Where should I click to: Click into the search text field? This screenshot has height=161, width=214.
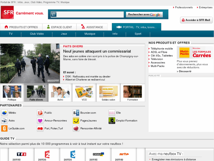click(x=90, y=14)
